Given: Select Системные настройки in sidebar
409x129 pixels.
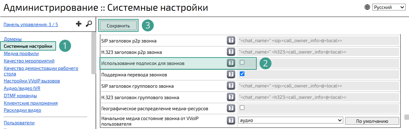Looking at the screenshot, I should [x=28, y=46].
